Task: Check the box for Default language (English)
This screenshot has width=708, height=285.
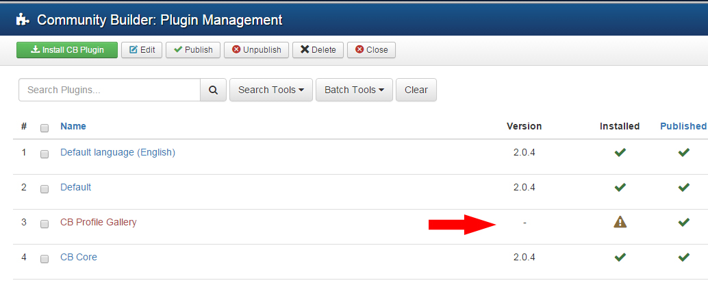Action: click(x=45, y=153)
